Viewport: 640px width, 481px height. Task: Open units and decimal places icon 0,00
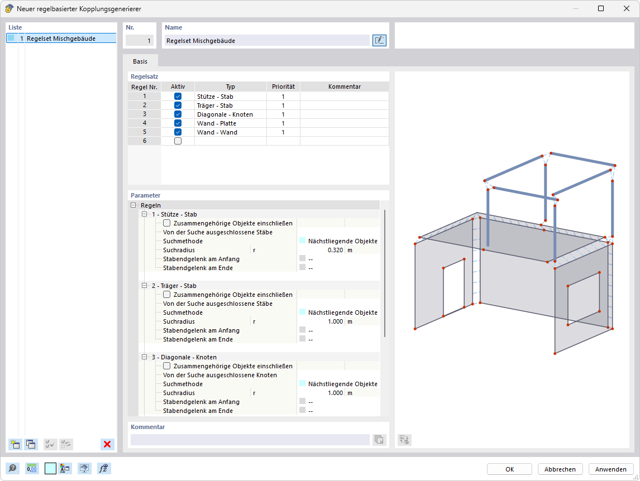[x=31, y=468]
